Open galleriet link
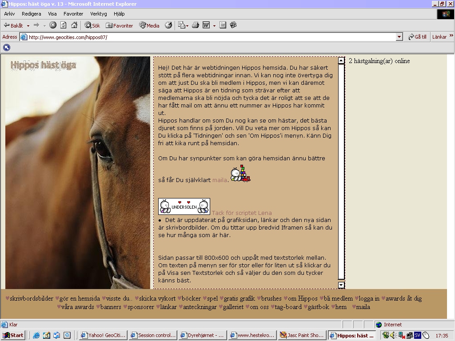 pyautogui.click(x=233, y=307)
